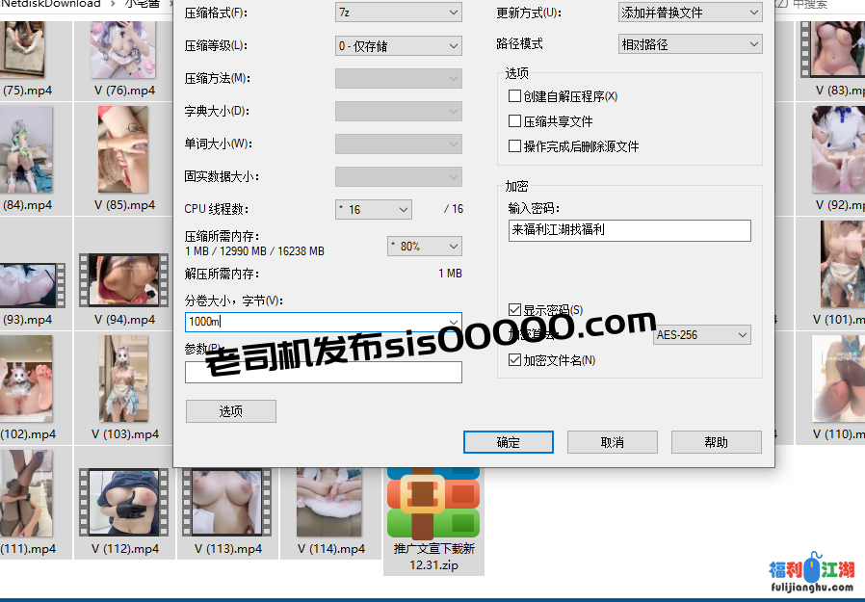
Task: Expand the 路径模式 dropdown showing 相对路径
Action: pos(690,44)
